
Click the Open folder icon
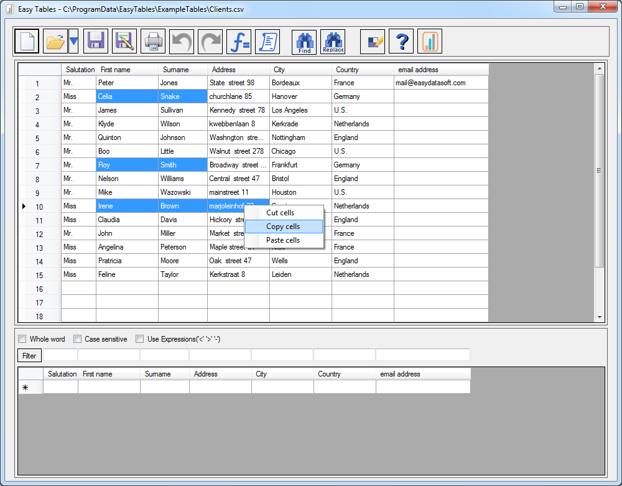click(x=55, y=42)
